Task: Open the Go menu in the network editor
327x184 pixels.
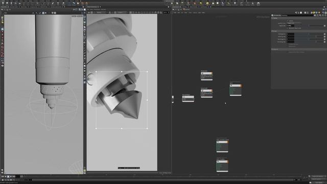Action: [x=182, y=12]
